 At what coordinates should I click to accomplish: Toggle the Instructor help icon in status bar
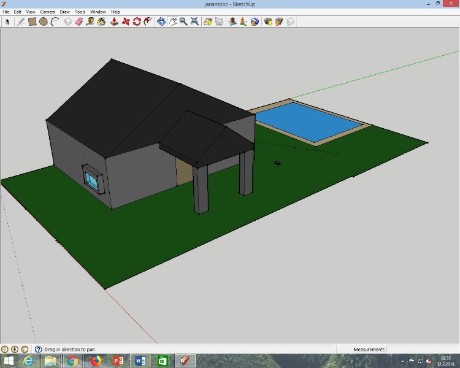(38, 349)
